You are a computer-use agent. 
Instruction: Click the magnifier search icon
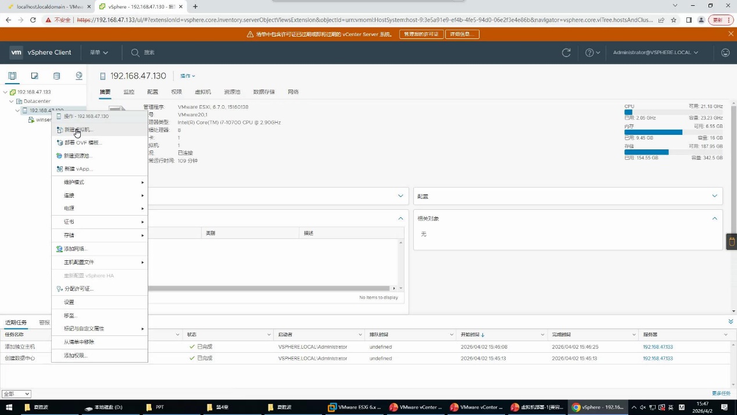135,52
